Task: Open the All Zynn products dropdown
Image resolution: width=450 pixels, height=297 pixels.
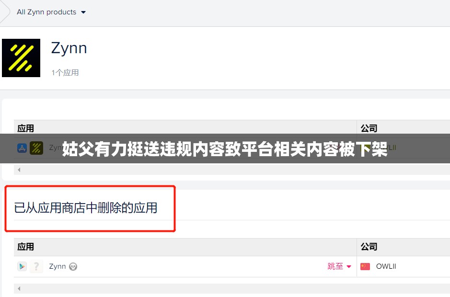Action: (x=51, y=12)
